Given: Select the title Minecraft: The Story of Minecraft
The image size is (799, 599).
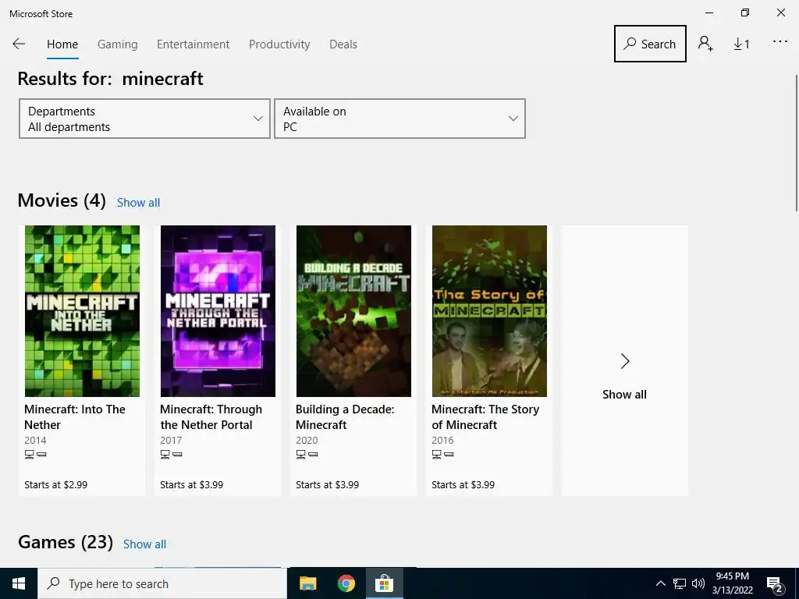Looking at the screenshot, I should (485, 417).
